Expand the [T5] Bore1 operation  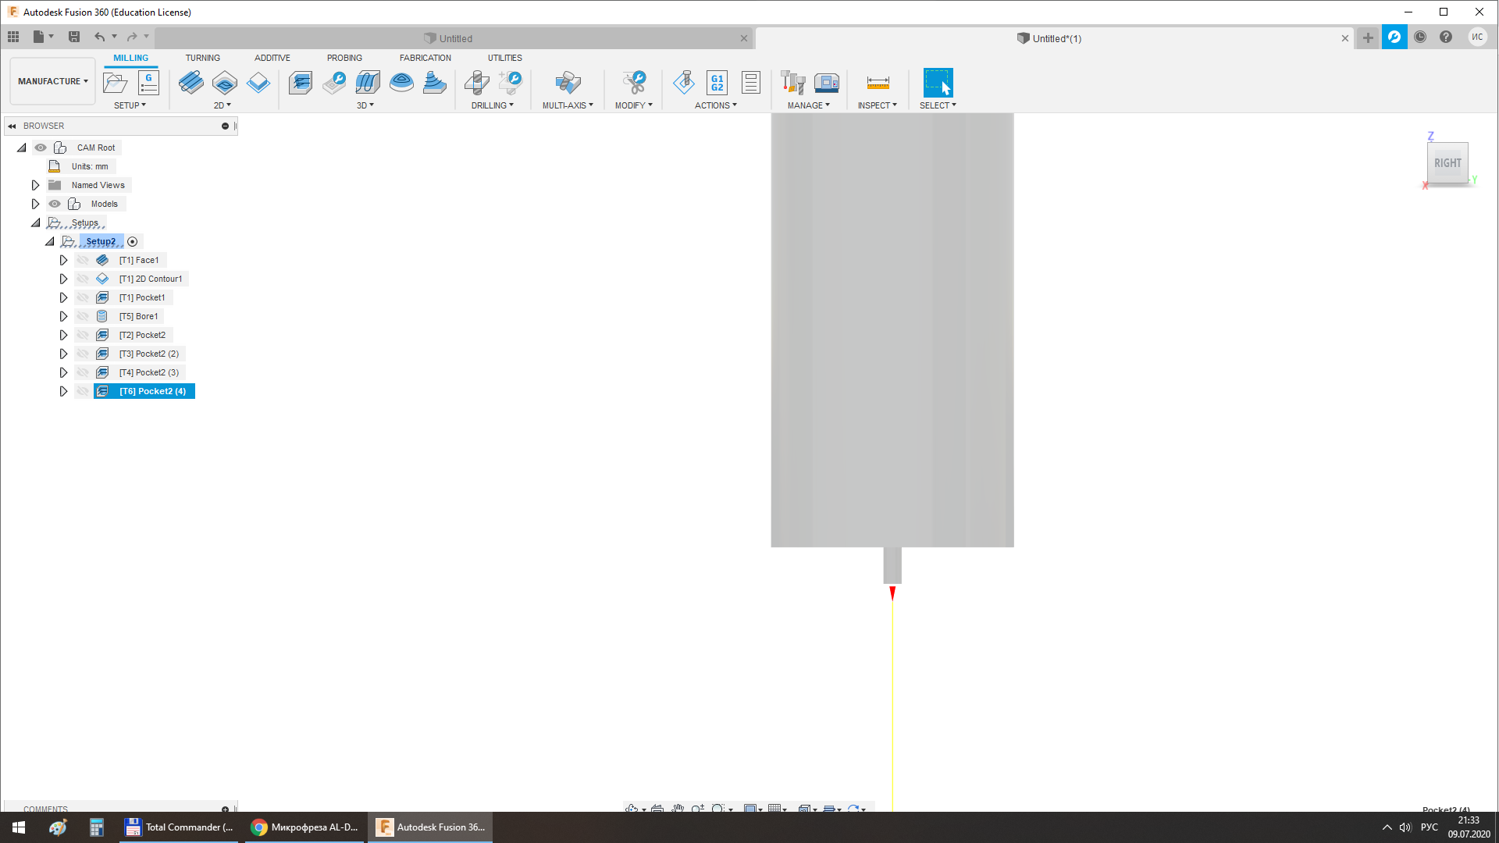[x=63, y=316]
